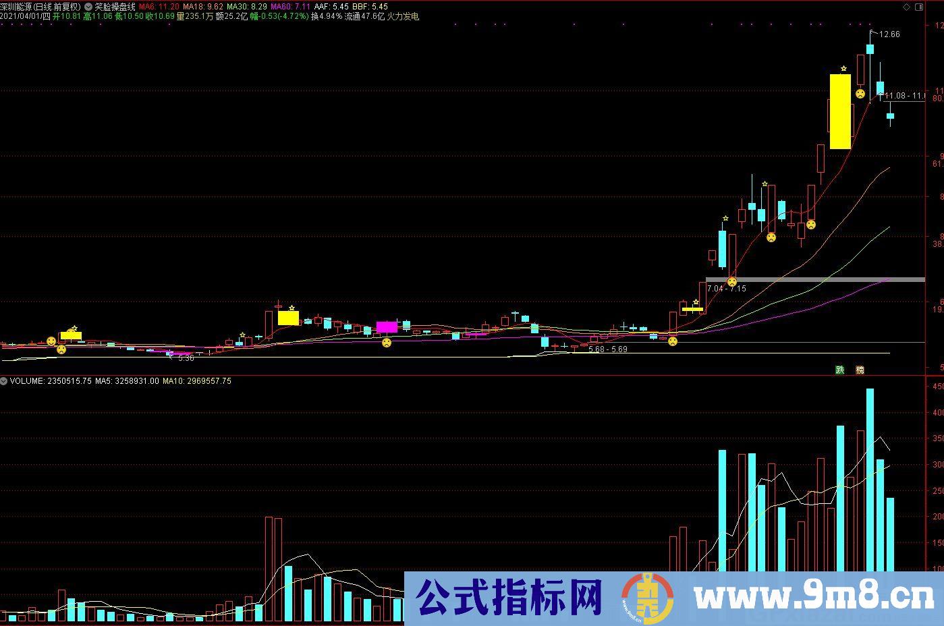
Task: Click the AAF: 5.45 value label
Action: (331, 7)
